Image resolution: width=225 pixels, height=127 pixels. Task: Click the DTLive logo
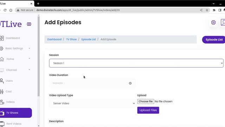point(11,24)
